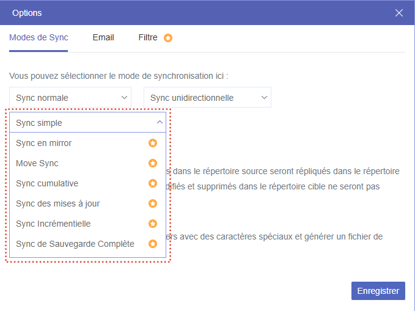Pick Sync cumulative in the dropdown list
Image resolution: width=415 pixels, height=311 pixels.
[47, 183]
